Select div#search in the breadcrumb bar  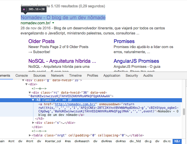pos(82,141)
